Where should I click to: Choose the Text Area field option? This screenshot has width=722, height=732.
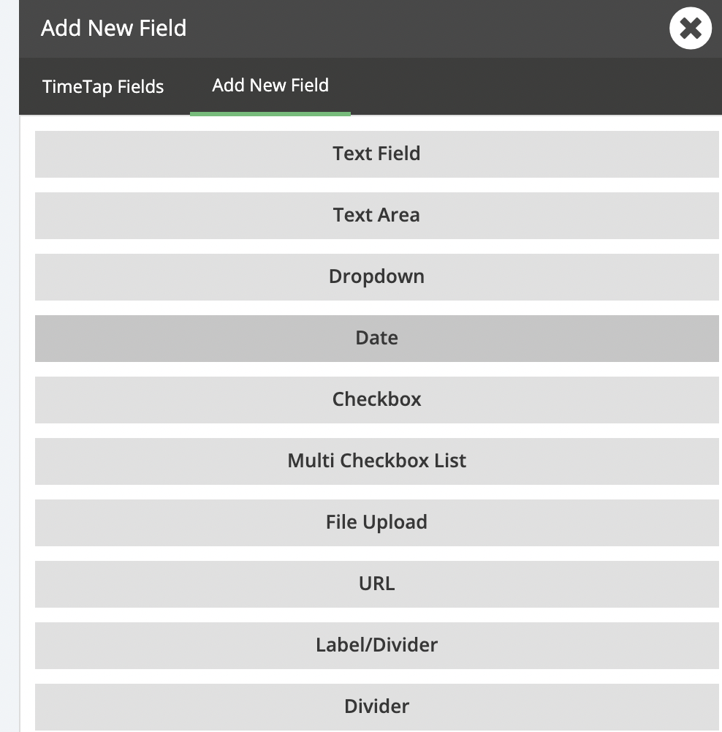click(377, 216)
